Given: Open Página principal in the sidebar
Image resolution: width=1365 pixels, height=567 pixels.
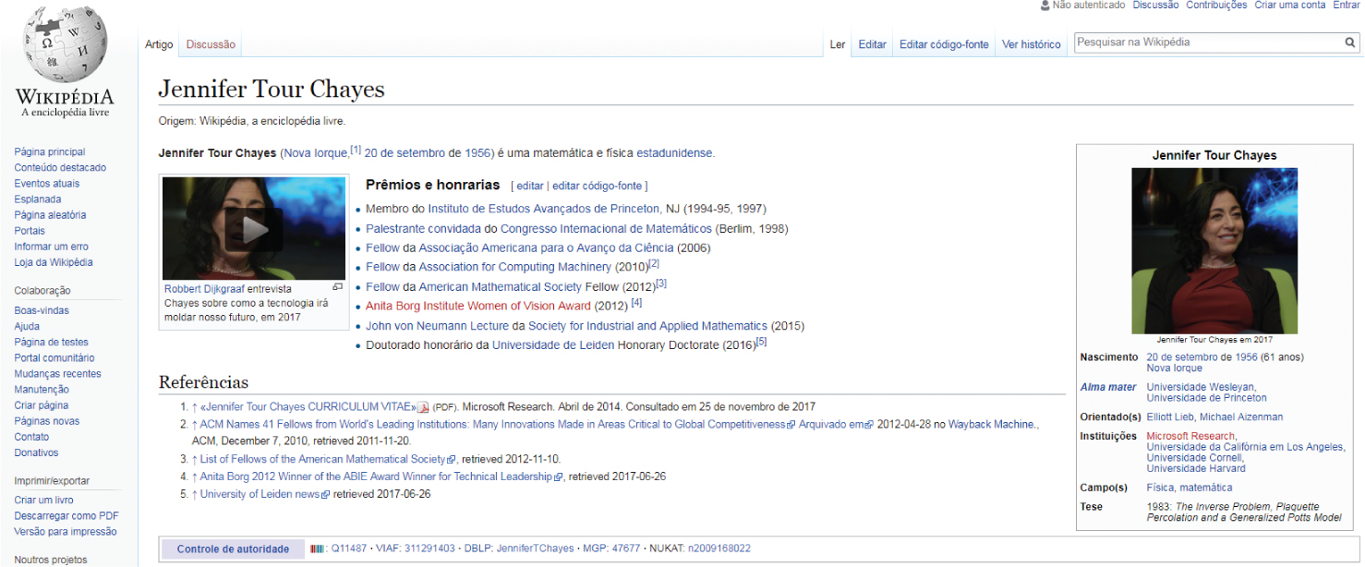Looking at the screenshot, I should pyautogui.click(x=50, y=151).
